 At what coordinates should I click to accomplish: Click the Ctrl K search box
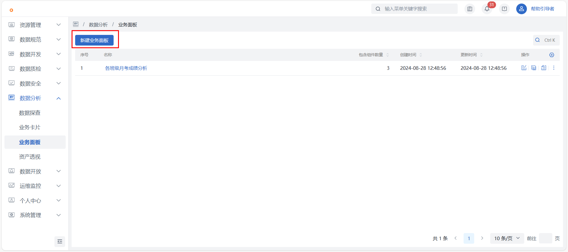546,40
